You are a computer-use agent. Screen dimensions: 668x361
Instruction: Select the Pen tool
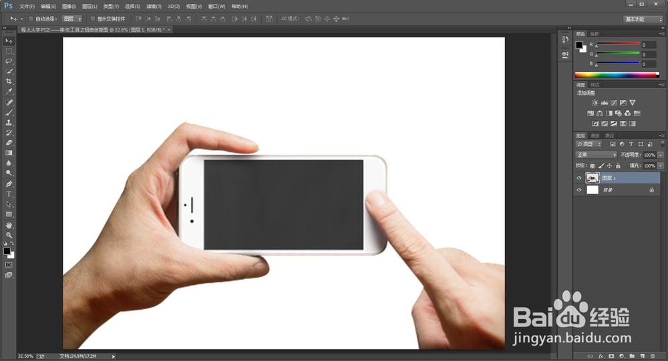(9, 184)
